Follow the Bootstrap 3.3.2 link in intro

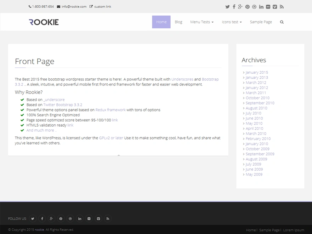[x=210, y=79]
